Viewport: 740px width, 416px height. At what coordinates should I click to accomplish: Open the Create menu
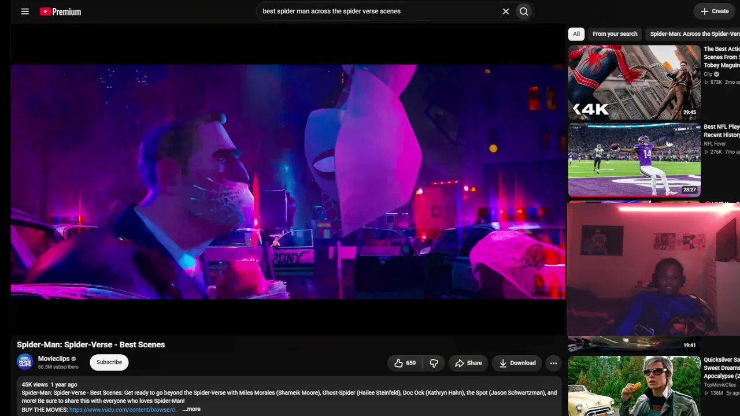[x=715, y=11]
